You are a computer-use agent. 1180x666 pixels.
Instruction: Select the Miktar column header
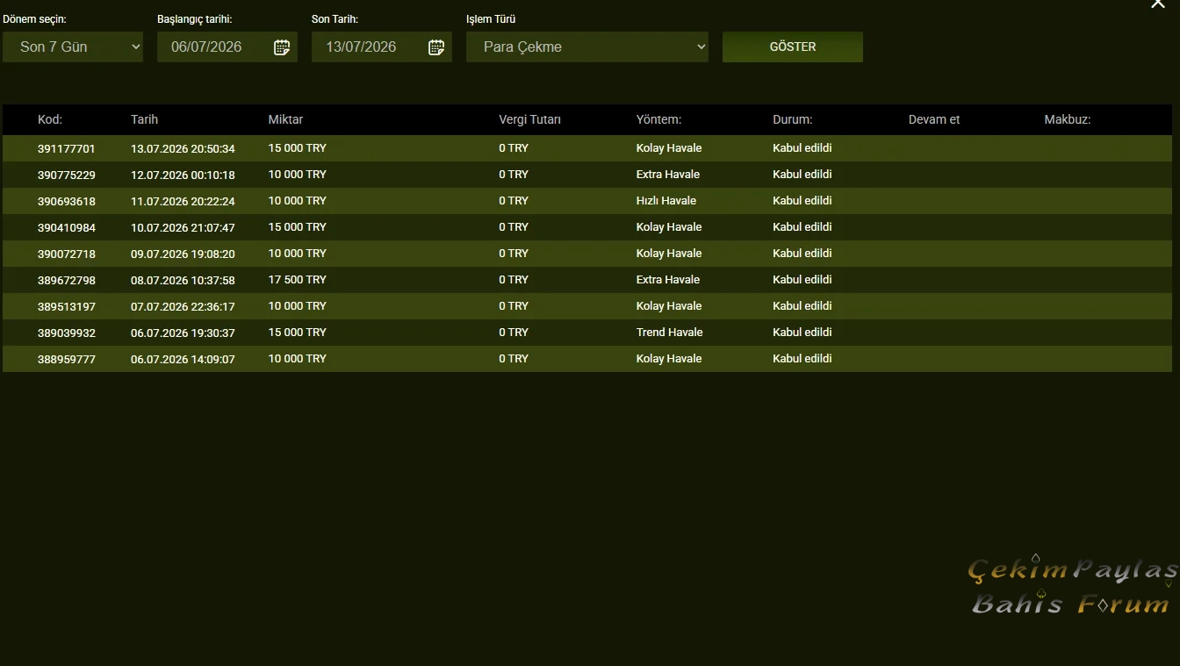[285, 119]
